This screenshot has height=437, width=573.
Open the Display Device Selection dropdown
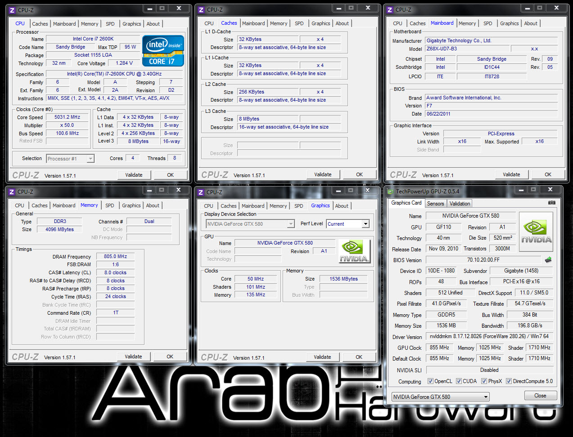tap(250, 224)
